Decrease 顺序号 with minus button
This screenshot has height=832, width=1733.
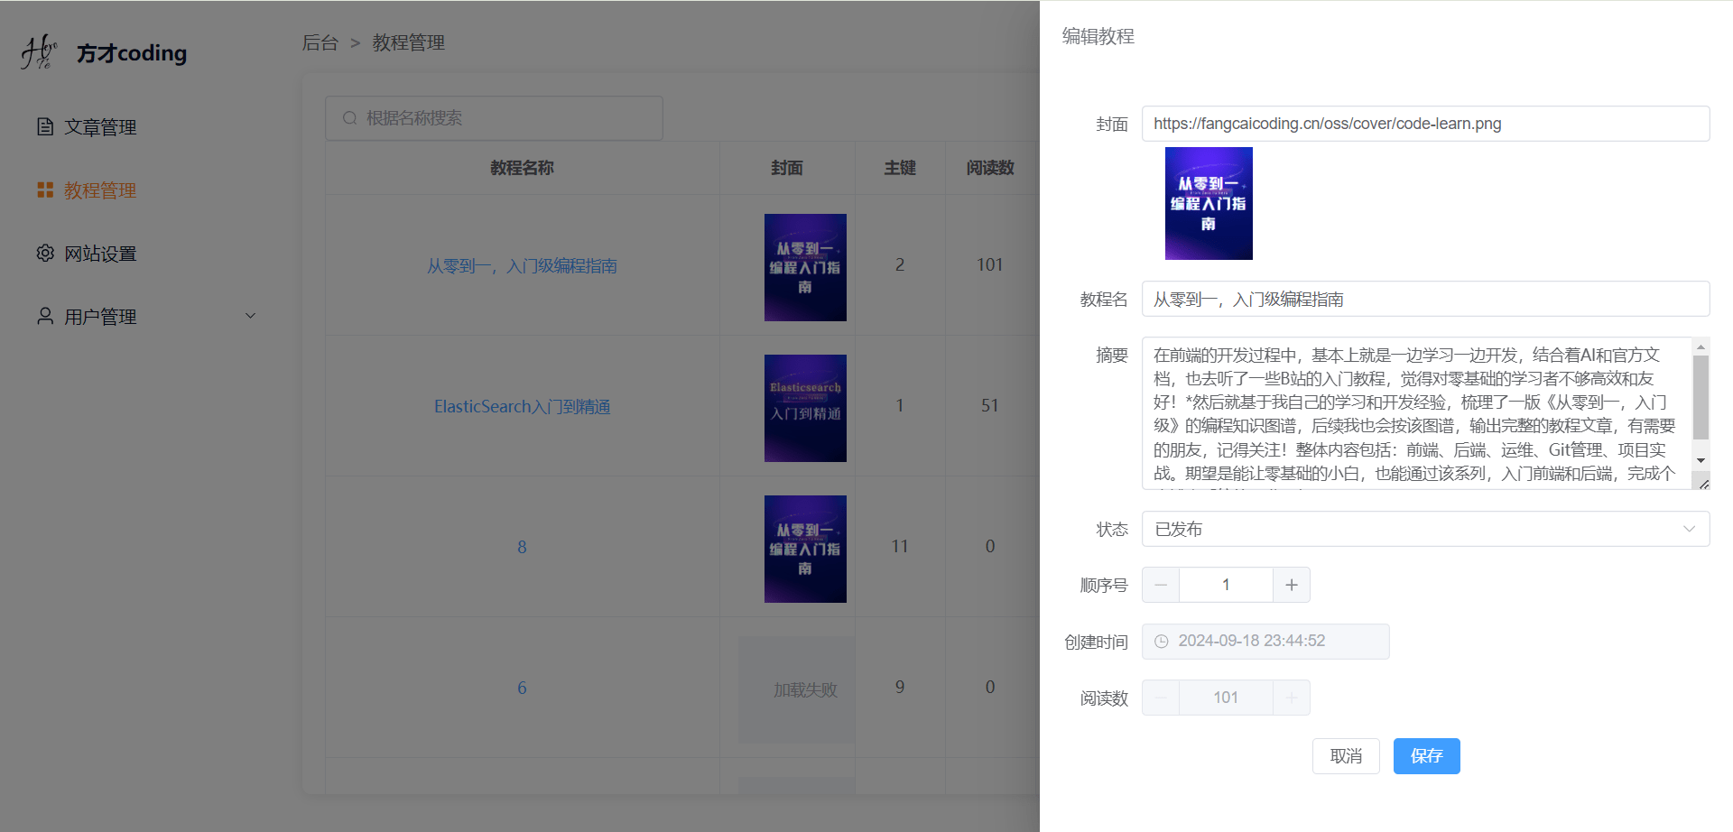(1161, 585)
